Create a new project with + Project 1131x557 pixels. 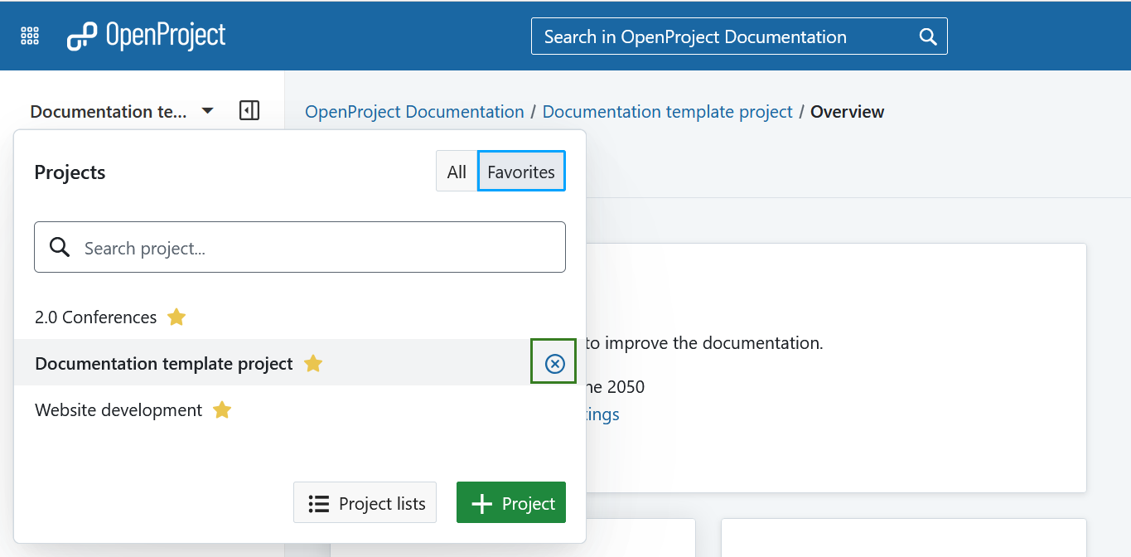511,502
